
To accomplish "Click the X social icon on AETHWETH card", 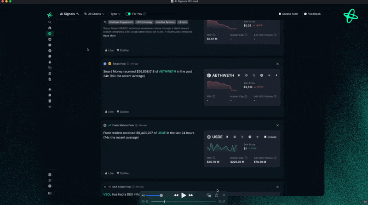I will tap(254, 75).
